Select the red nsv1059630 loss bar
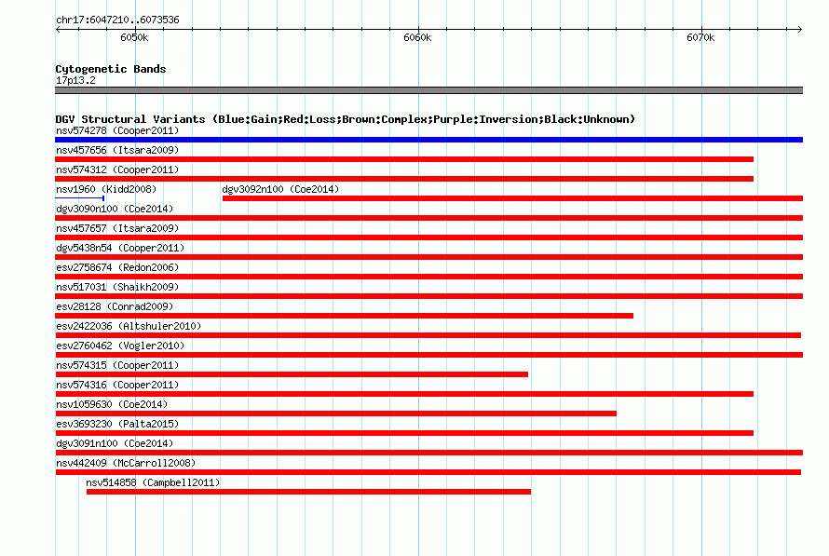Screen dimensions: 829x556 coord(335,414)
